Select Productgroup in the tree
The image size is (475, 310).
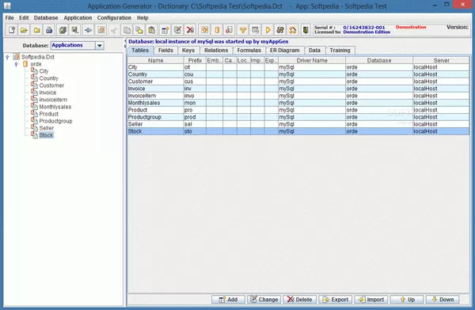[55, 121]
